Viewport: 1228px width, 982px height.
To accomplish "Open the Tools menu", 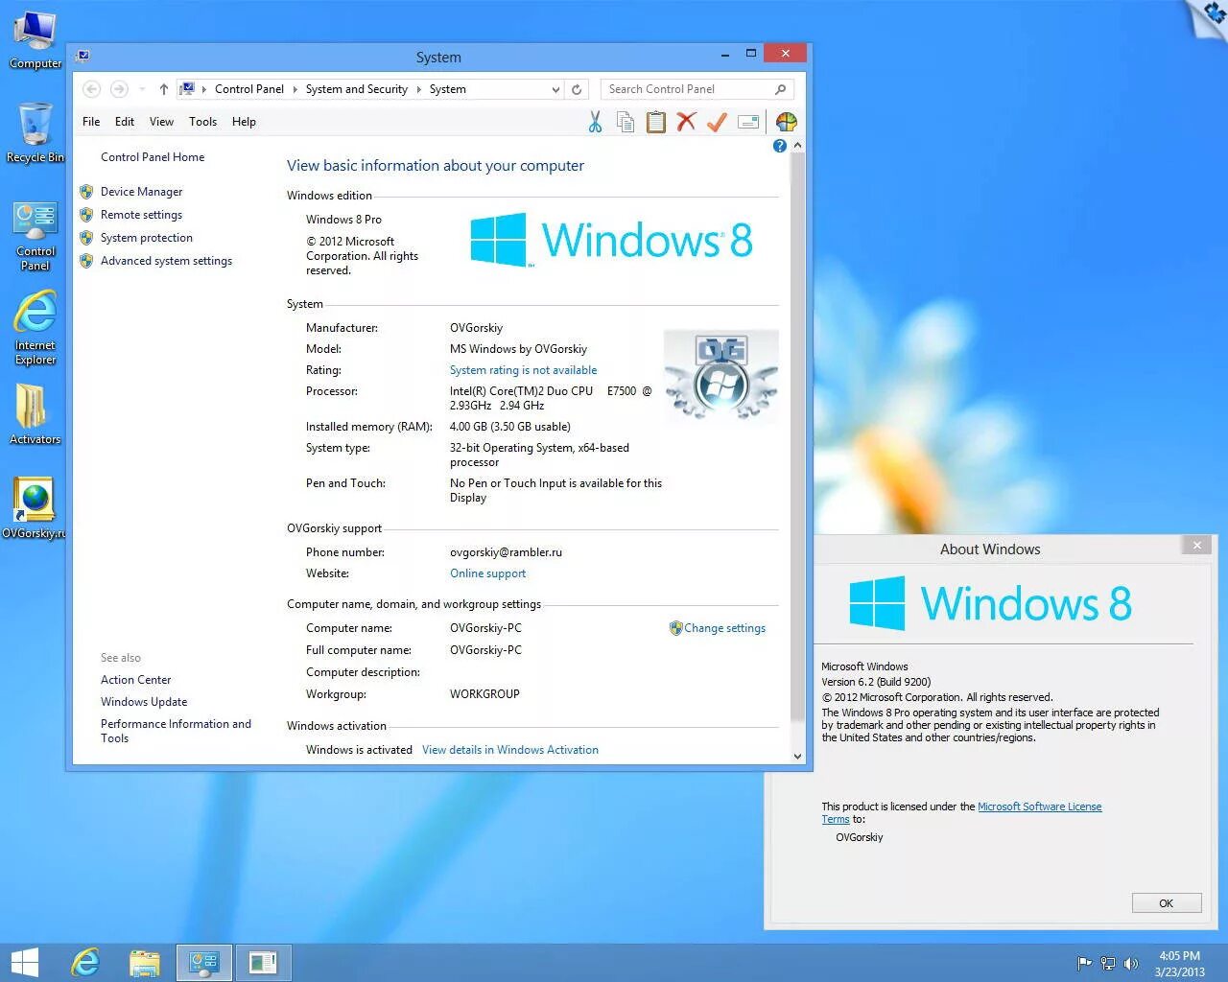I will pyautogui.click(x=202, y=122).
